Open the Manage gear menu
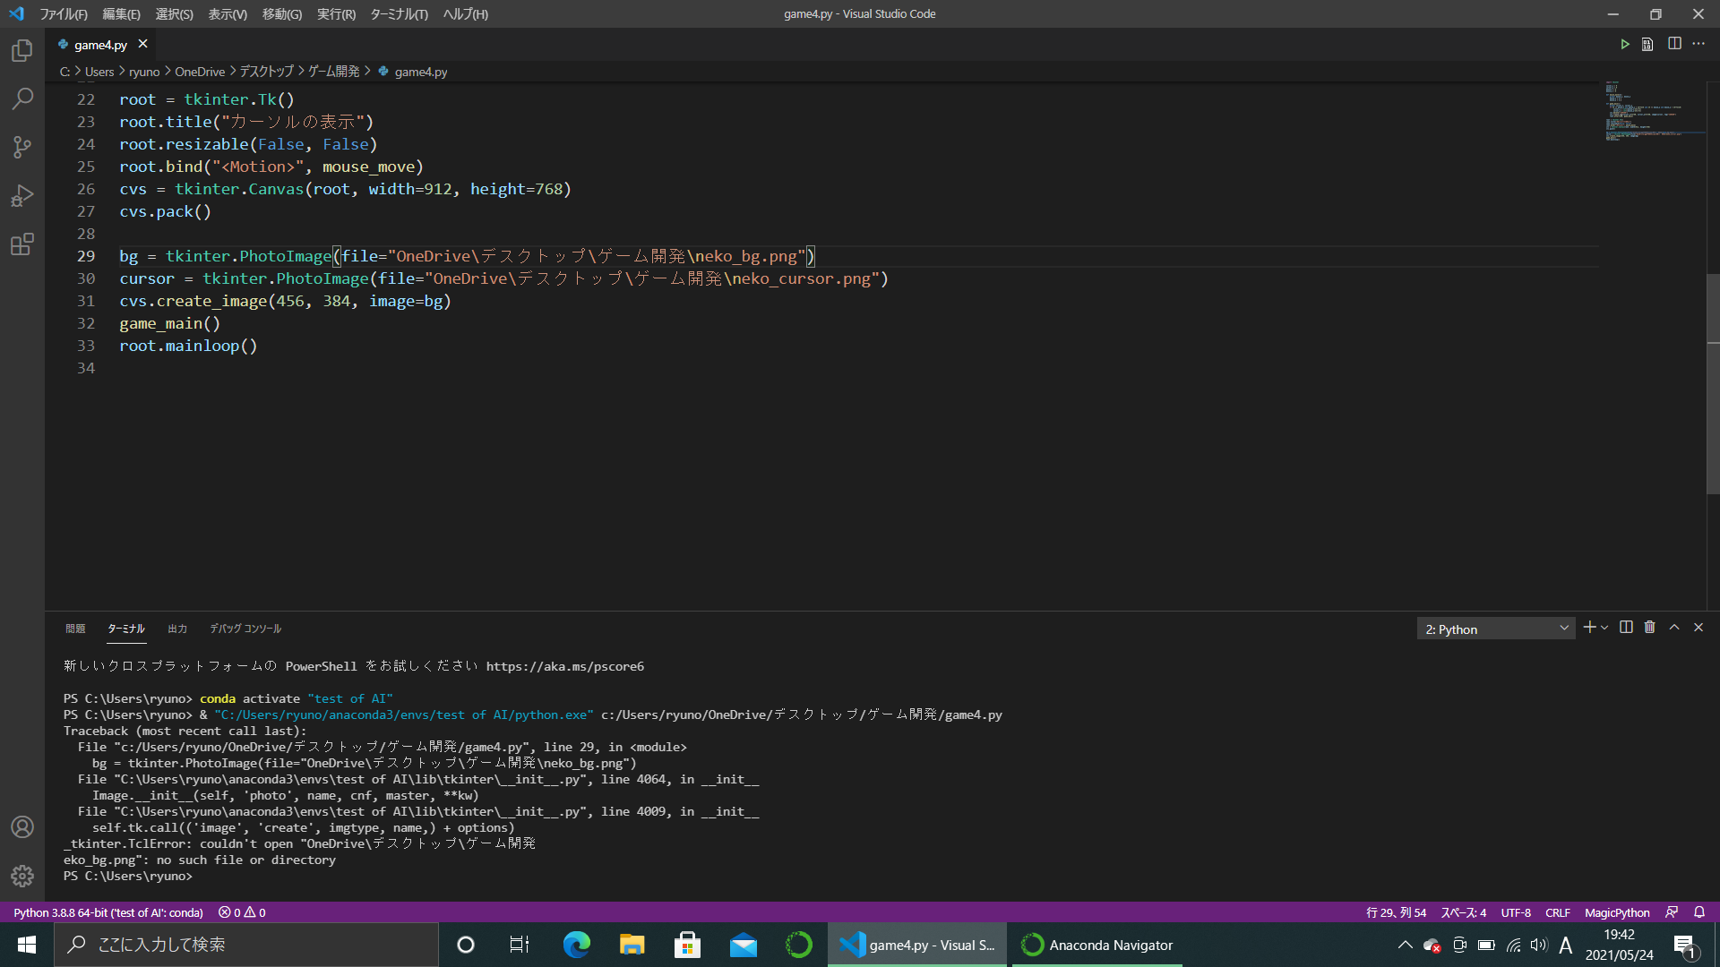 coord(22,876)
